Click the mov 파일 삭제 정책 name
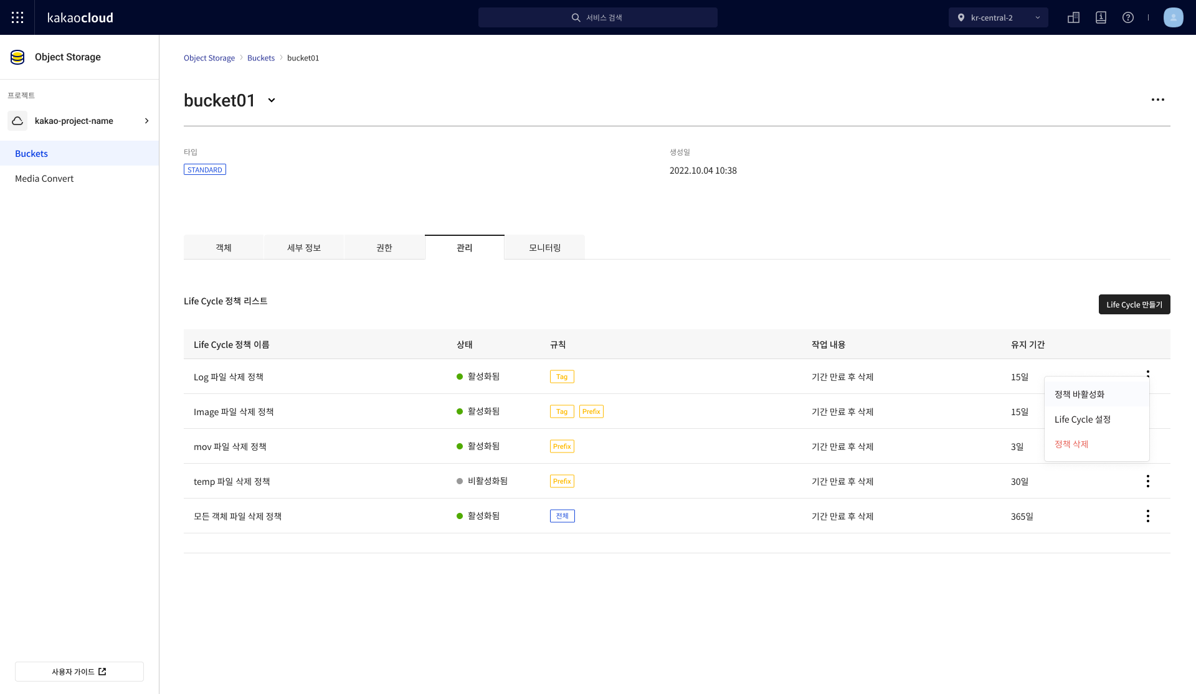Viewport: 1196px width, 694px height. click(230, 446)
